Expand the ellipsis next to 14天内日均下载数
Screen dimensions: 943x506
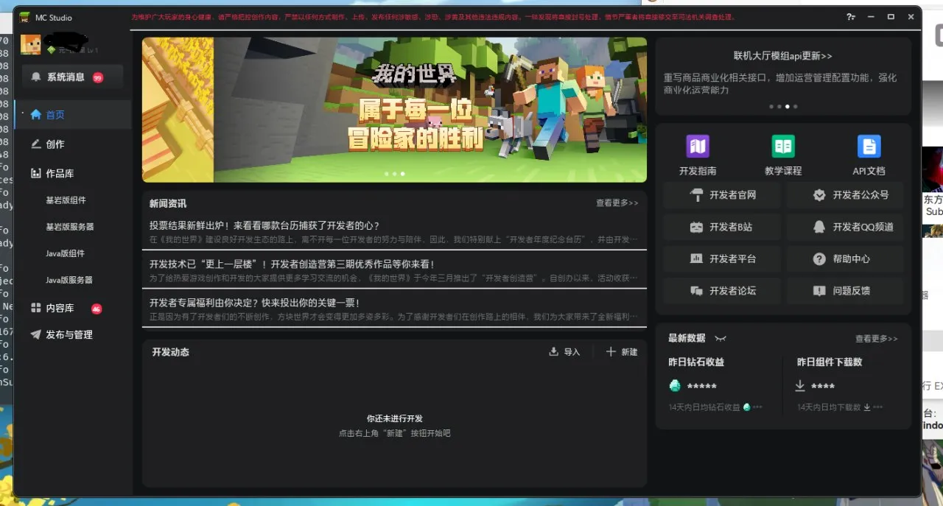pyautogui.click(x=877, y=406)
